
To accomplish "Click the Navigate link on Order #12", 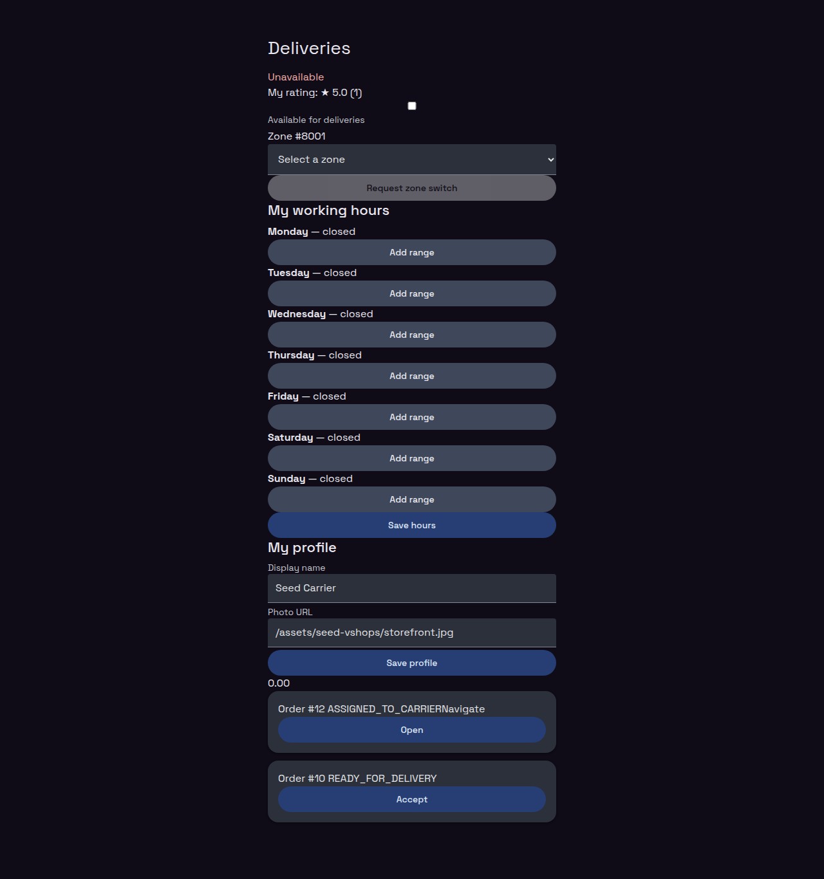I will (x=464, y=709).
